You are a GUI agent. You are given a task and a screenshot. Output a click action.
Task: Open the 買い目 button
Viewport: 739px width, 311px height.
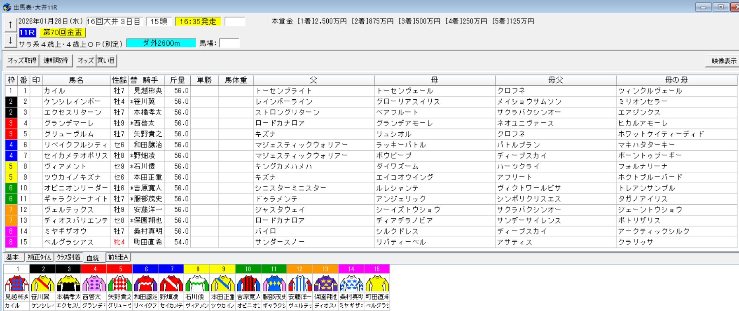coord(106,61)
